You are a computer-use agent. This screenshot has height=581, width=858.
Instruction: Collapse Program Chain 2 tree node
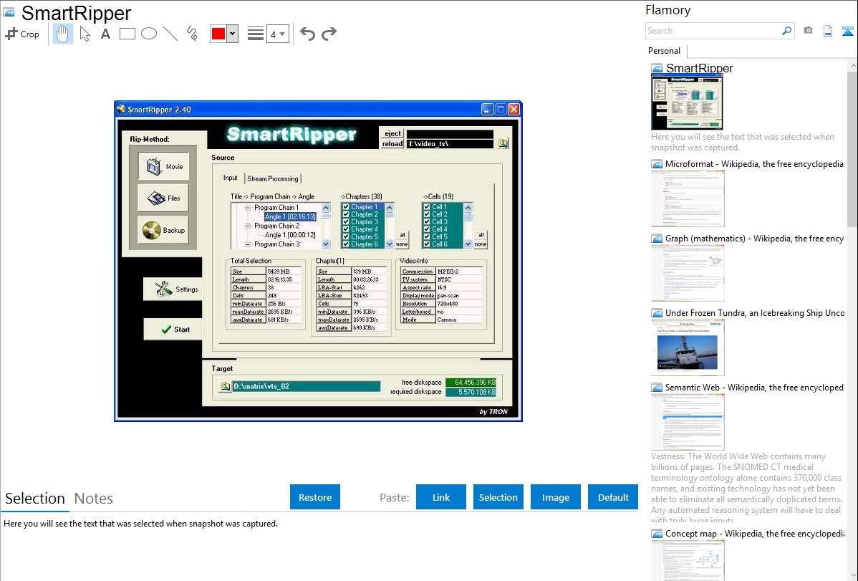pos(248,226)
